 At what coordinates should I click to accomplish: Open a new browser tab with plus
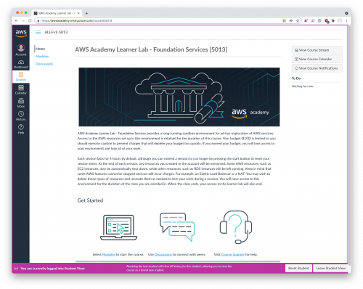point(86,13)
